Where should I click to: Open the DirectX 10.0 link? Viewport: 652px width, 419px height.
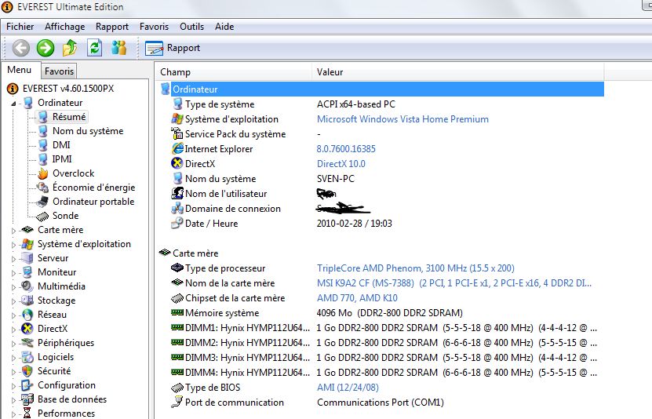point(341,164)
